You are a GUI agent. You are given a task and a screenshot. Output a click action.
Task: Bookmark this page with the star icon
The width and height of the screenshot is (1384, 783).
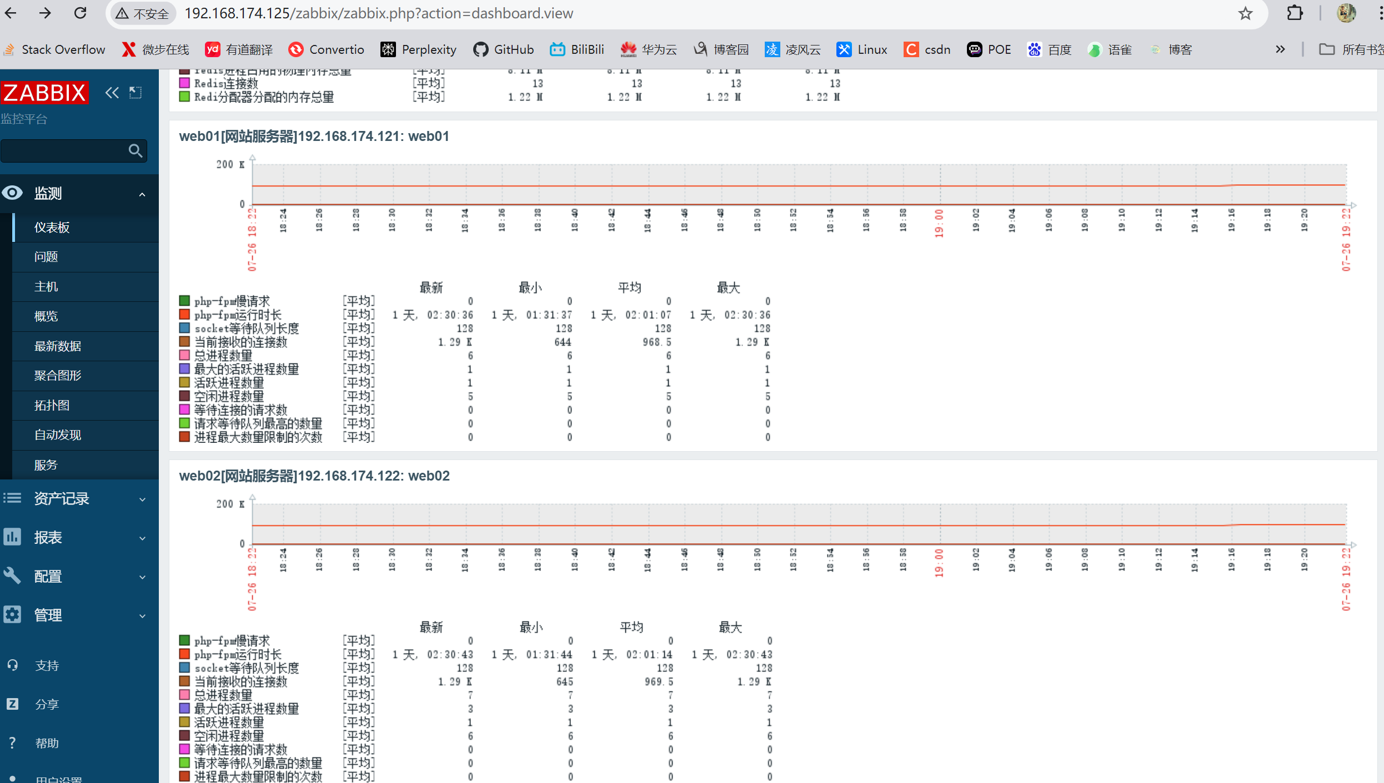click(1245, 13)
